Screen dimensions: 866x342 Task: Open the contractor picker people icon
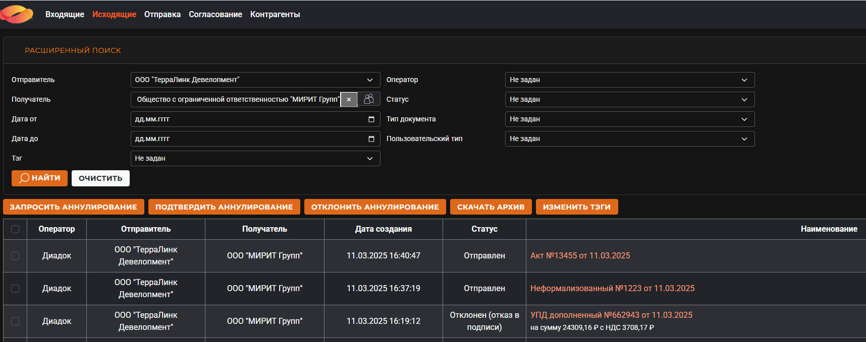point(369,99)
